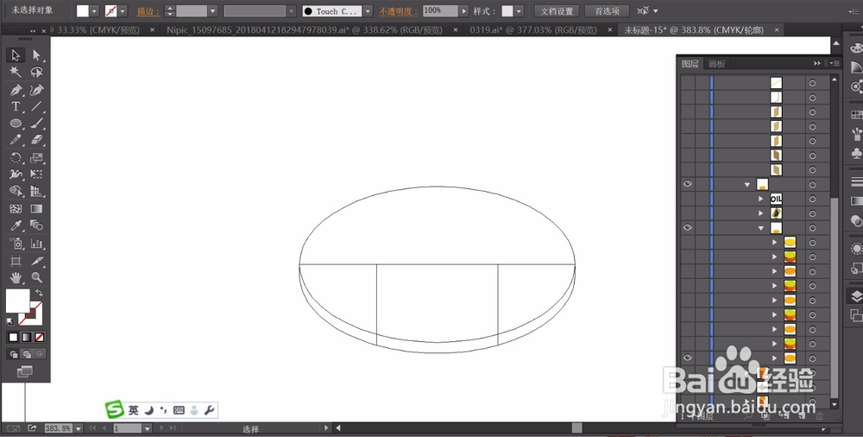Select the Direct Selection tool

point(36,55)
